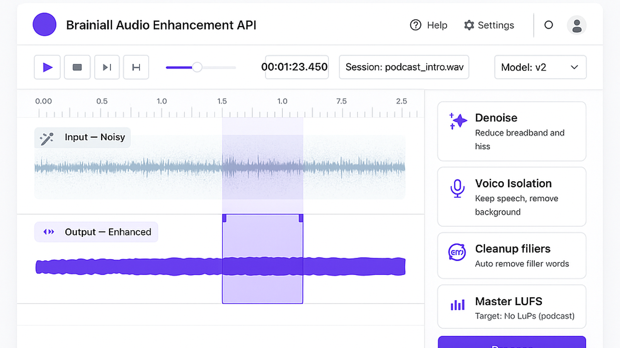Click the Voico Isolation microphone icon

(457, 188)
